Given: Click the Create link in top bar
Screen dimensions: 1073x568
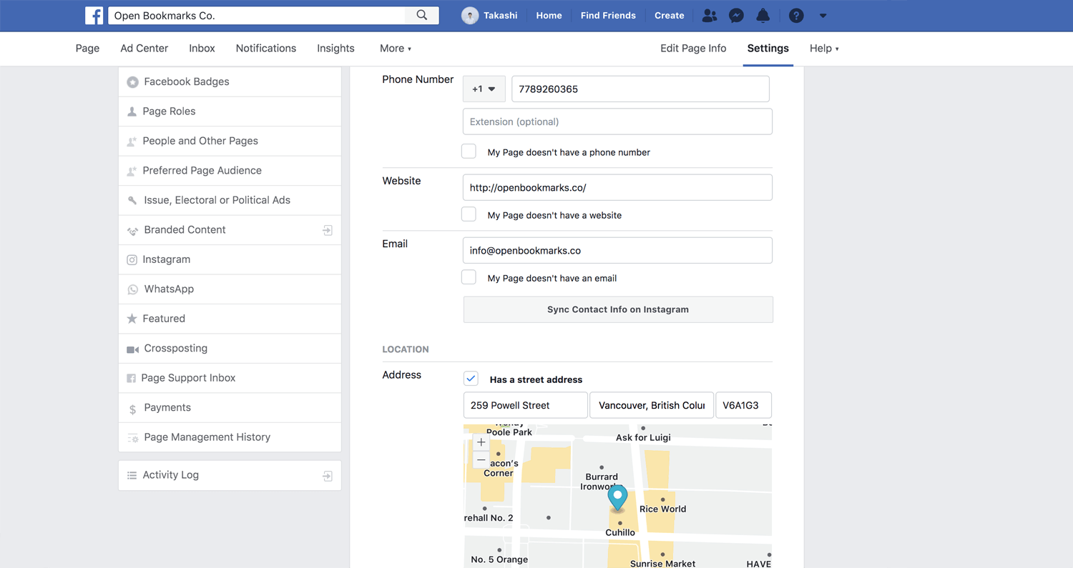Looking at the screenshot, I should click(x=669, y=15).
